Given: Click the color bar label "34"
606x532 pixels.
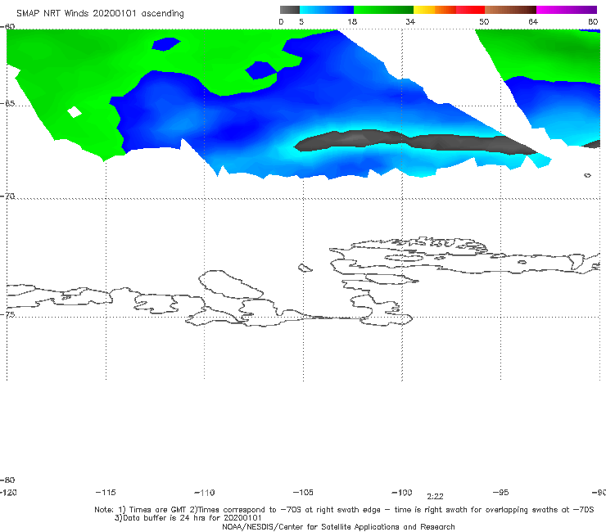Looking at the screenshot, I should (x=410, y=22).
